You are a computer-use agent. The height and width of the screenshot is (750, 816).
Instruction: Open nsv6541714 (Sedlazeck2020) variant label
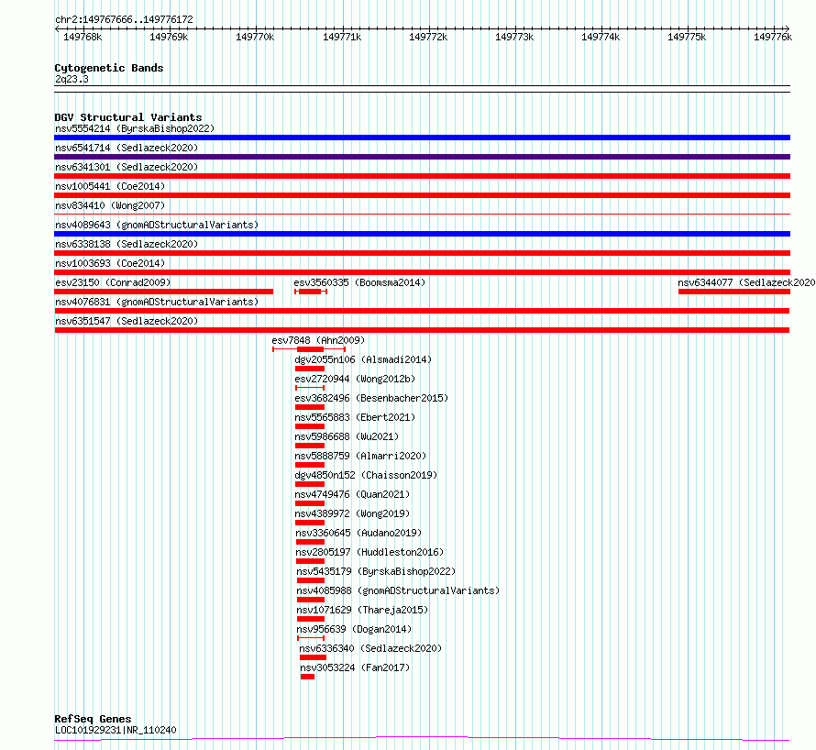pyautogui.click(x=127, y=148)
